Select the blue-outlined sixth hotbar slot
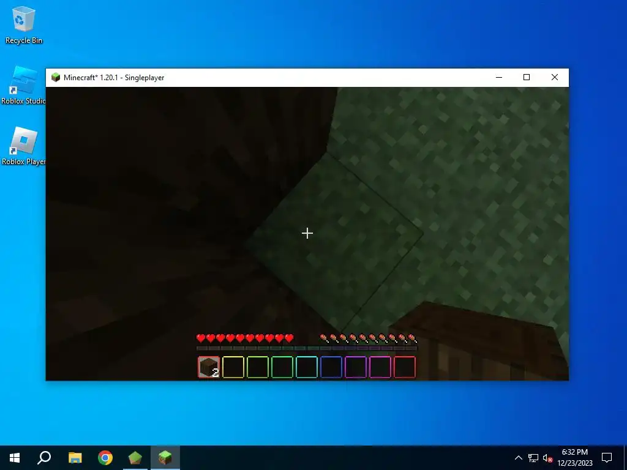The width and height of the screenshot is (627, 470). [331, 367]
